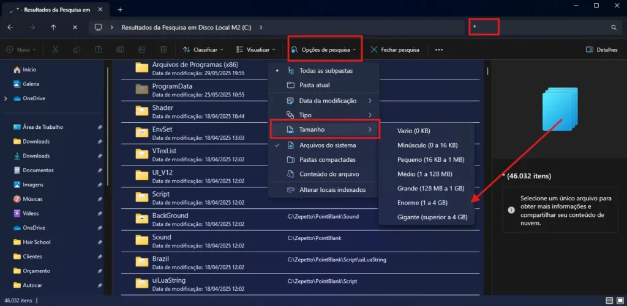Screen dimensions: 627x306
Task: Toggle the Detalhes pane
Action: point(602,50)
